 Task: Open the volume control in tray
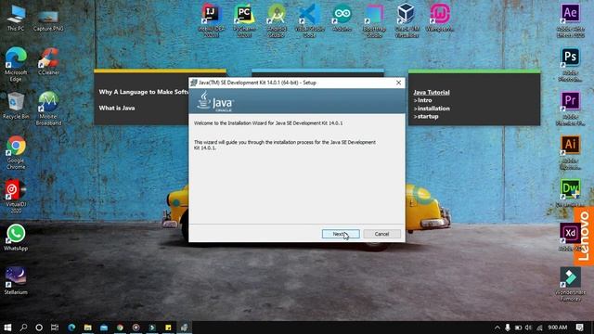click(528, 328)
